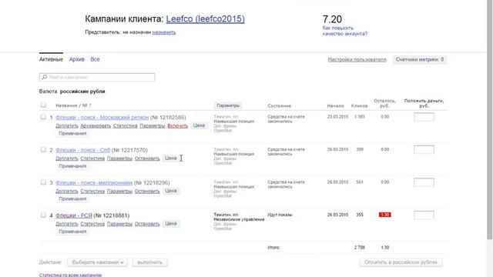Tick checkbox for campaign 2 Спб

(x=43, y=149)
